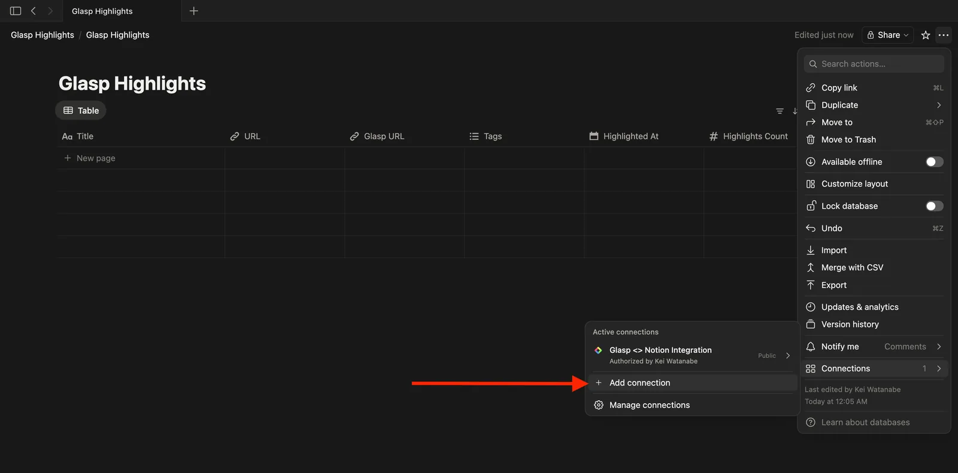The height and width of the screenshot is (473, 958).
Task: Select Copy link from the menu
Action: (874, 88)
